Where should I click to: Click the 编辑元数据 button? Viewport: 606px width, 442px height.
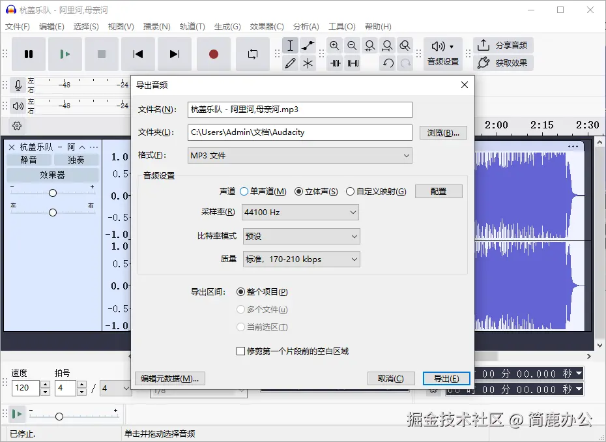[x=169, y=378]
